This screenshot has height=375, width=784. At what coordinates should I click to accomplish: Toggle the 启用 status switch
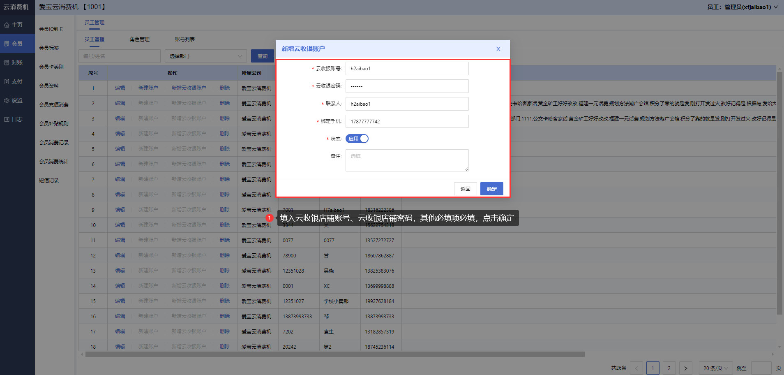click(x=357, y=139)
